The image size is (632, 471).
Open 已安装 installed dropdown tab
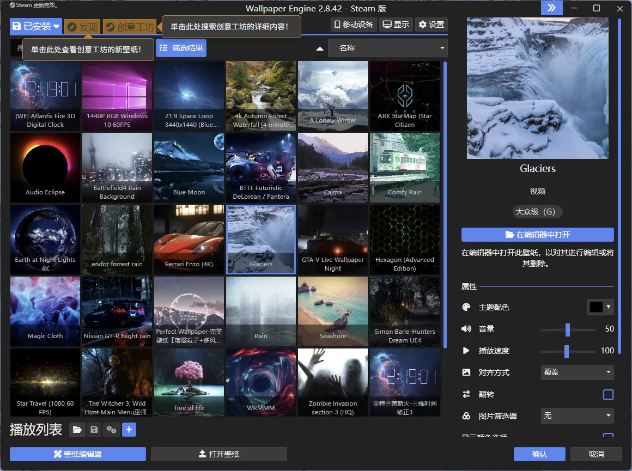(x=36, y=27)
